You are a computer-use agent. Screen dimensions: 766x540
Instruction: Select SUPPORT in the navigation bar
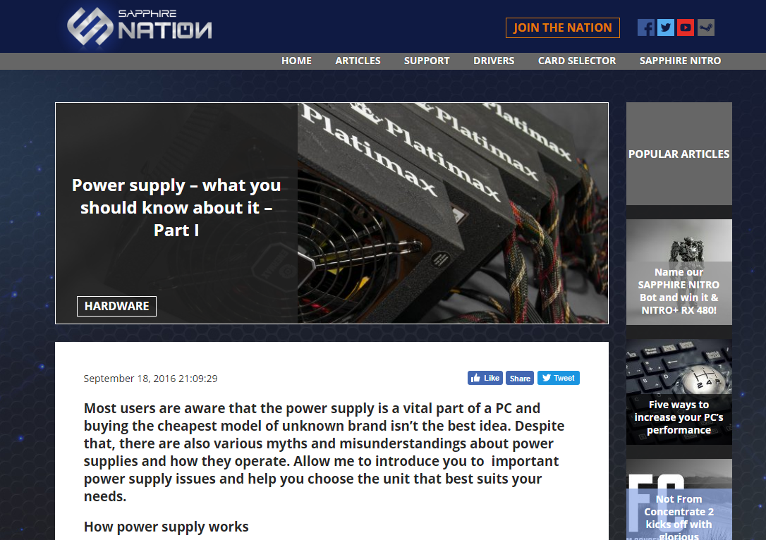tap(427, 61)
